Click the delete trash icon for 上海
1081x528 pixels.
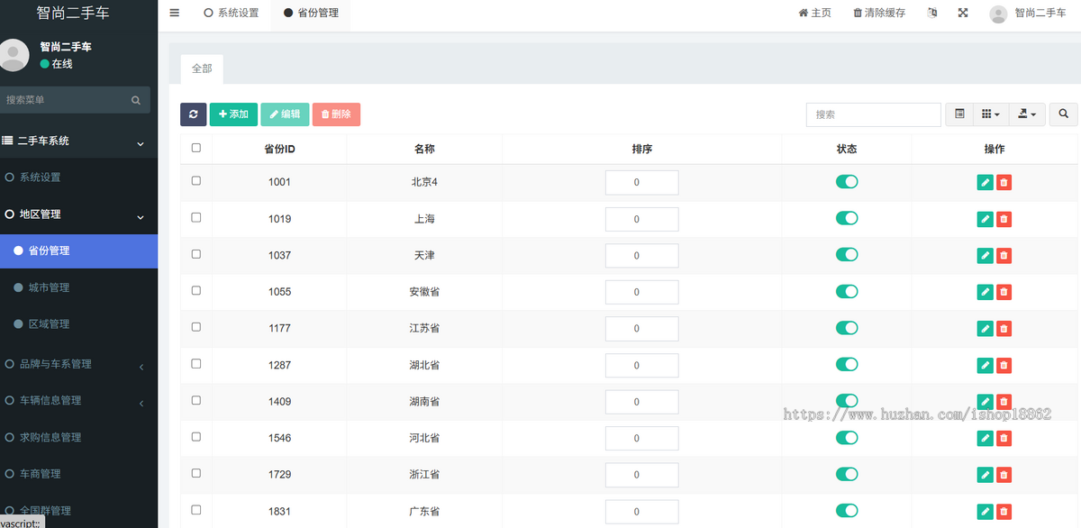click(x=1004, y=219)
